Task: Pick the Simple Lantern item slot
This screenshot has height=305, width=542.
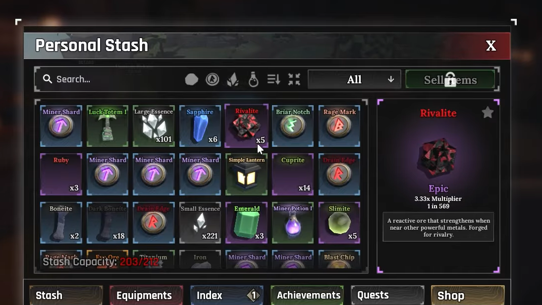Action: click(246, 175)
